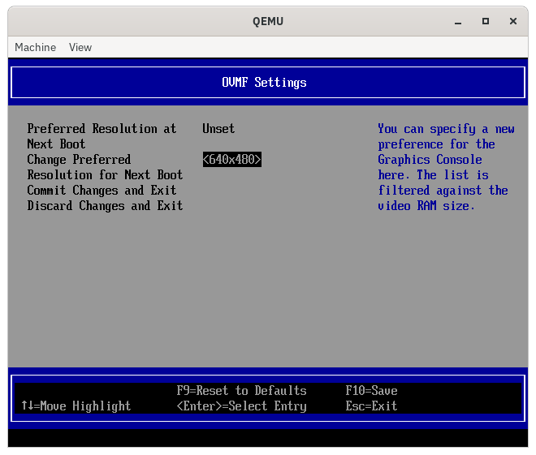The image size is (536, 455).
Task: Click <Enter>=Select Entry hint
Action: pyautogui.click(x=241, y=406)
